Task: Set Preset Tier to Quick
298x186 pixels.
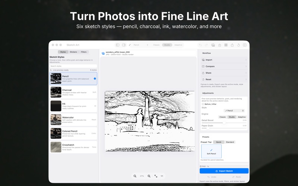Action: pyautogui.click(x=219, y=142)
